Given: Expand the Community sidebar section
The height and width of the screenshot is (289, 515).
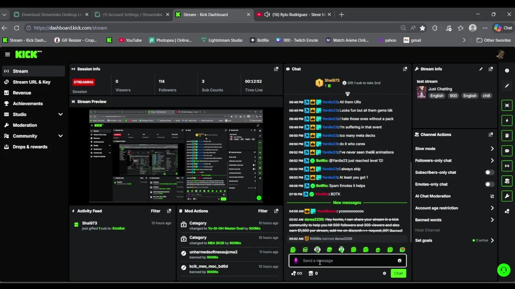Looking at the screenshot, I should [60, 136].
